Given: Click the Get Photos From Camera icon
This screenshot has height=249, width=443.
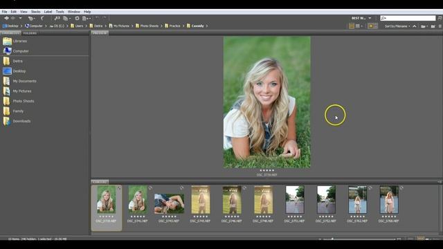Looking at the screenshot, I should click(57, 18).
